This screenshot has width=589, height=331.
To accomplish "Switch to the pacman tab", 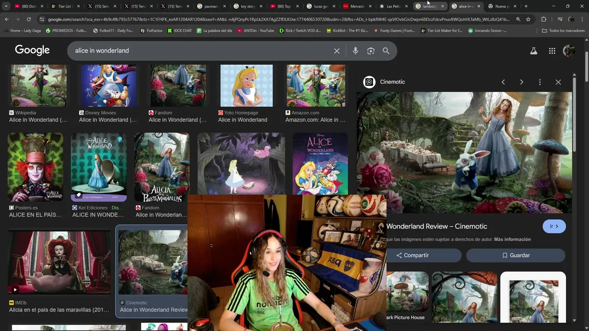I will [211, 6].
